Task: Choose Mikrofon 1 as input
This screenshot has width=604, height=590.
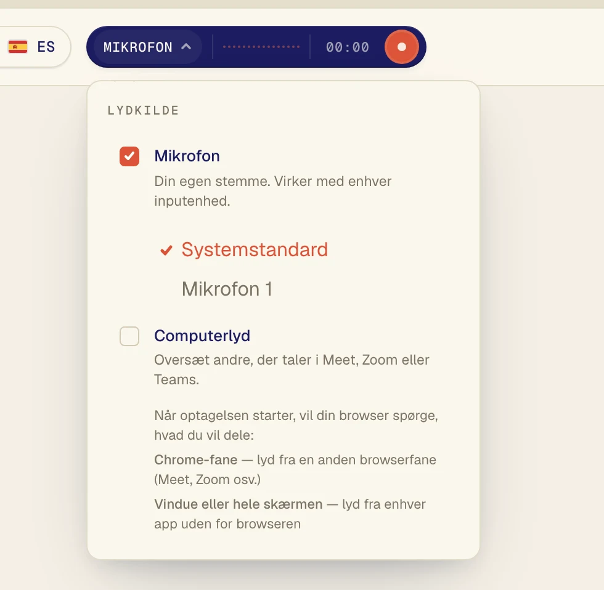Action: point(227,289)
